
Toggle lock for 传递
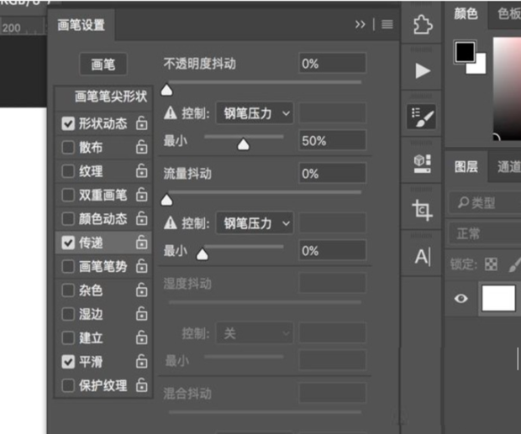pyautogui.click(x=141, y=243)
